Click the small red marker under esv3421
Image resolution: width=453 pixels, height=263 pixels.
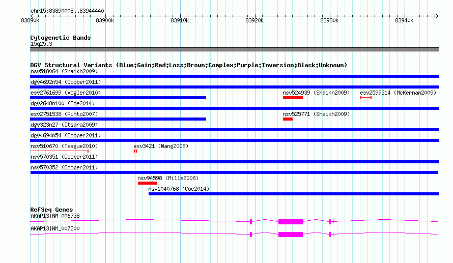coord(135,151)
